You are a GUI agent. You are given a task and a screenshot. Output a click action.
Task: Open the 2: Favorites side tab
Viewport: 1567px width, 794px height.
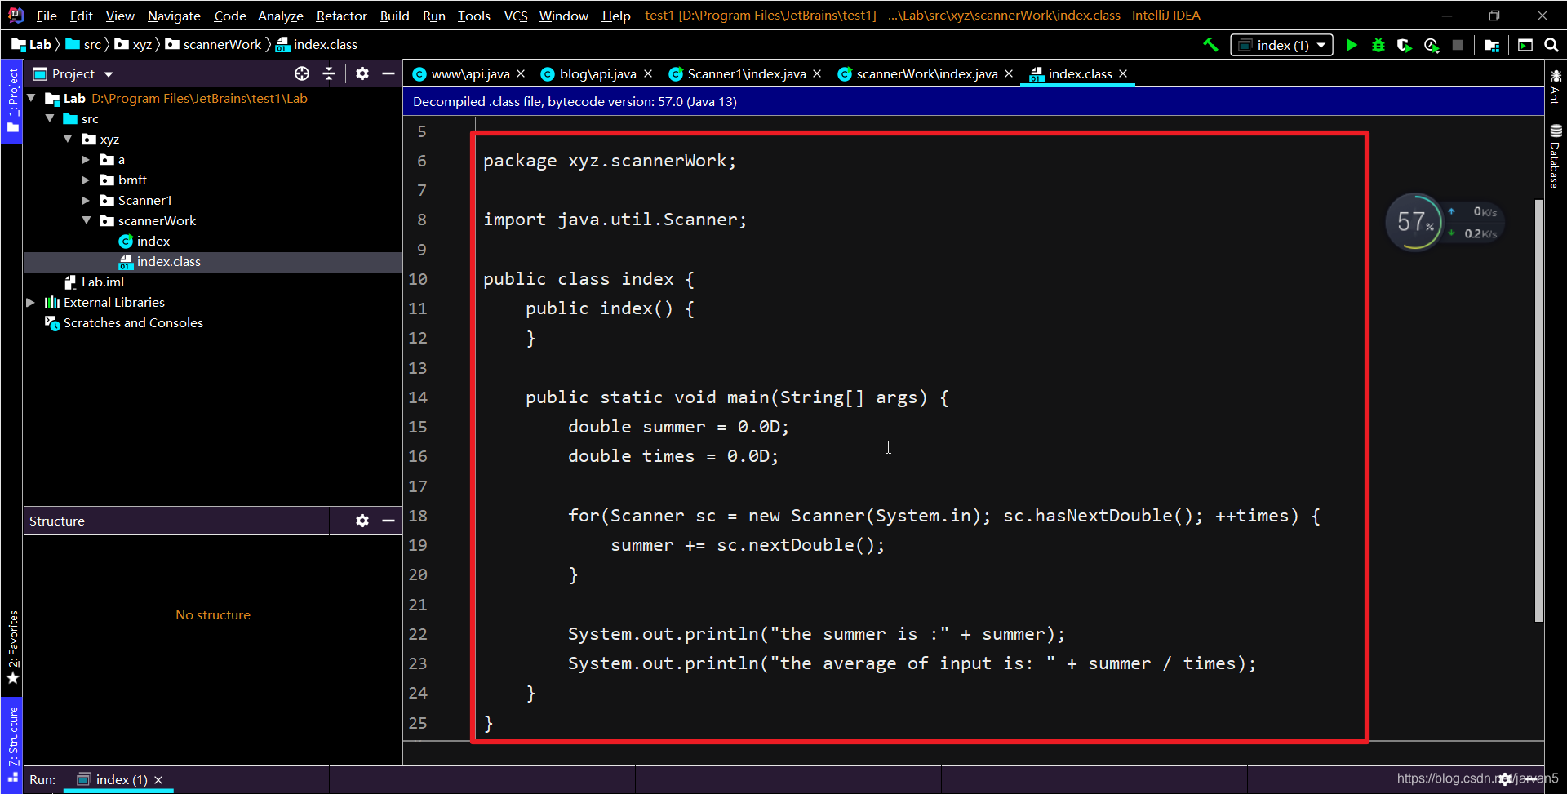coord(12,647)
